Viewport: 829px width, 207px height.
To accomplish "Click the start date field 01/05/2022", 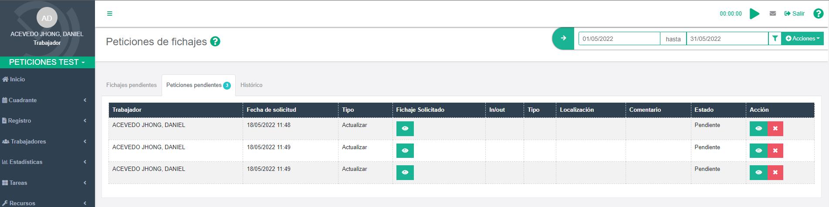I will 619,39.
